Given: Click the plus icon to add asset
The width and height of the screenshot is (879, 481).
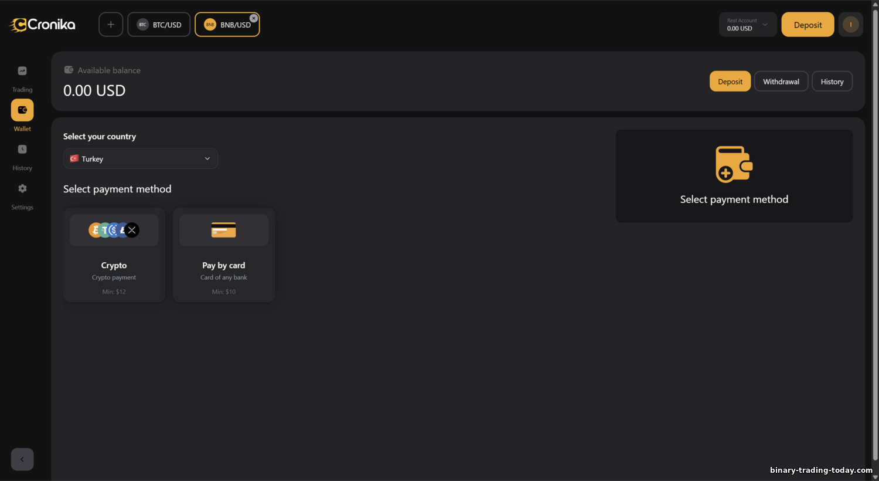Looking at the screenshot, I should tap(111, 25).
